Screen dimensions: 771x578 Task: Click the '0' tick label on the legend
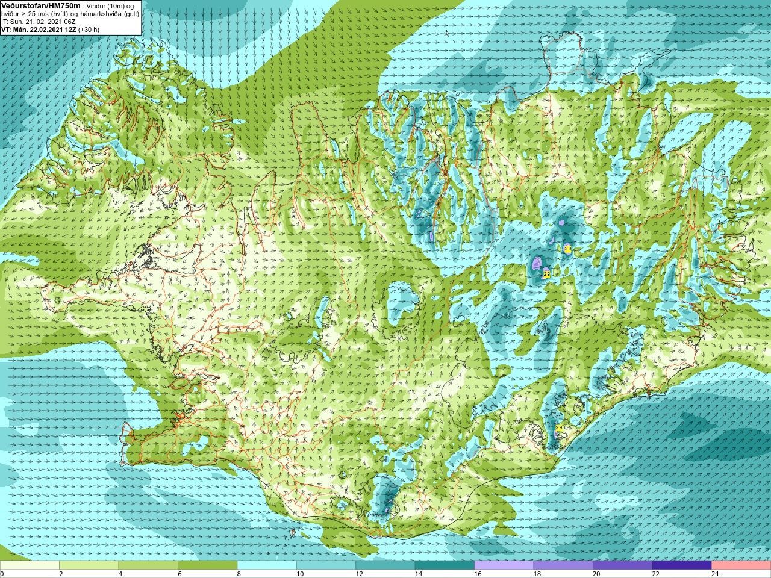[x=2, y=574]
